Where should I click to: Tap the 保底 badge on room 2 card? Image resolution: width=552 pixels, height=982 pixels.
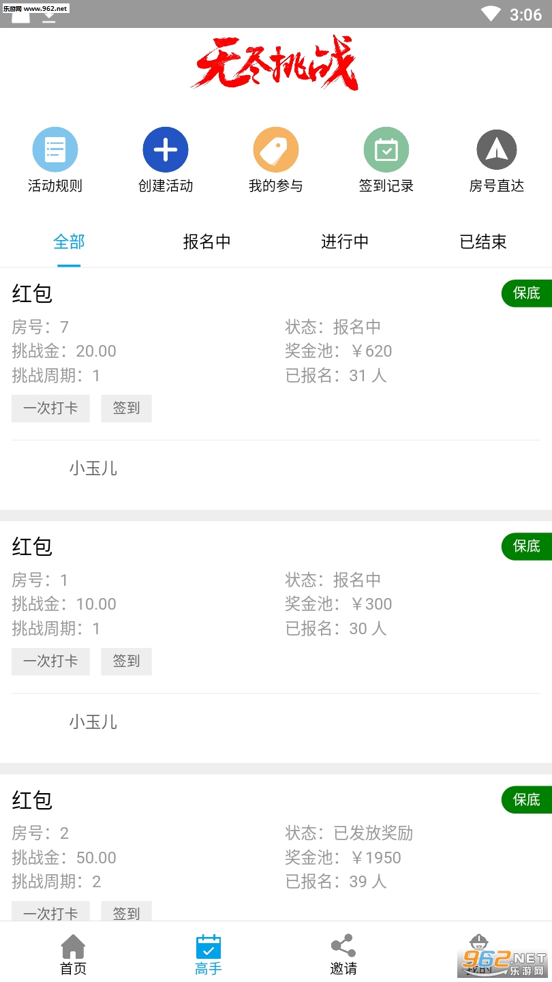coord(526,799)
